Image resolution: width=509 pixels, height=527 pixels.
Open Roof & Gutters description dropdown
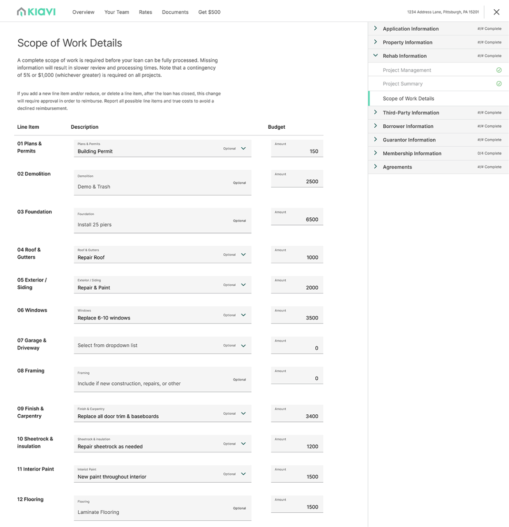[163, 255]
